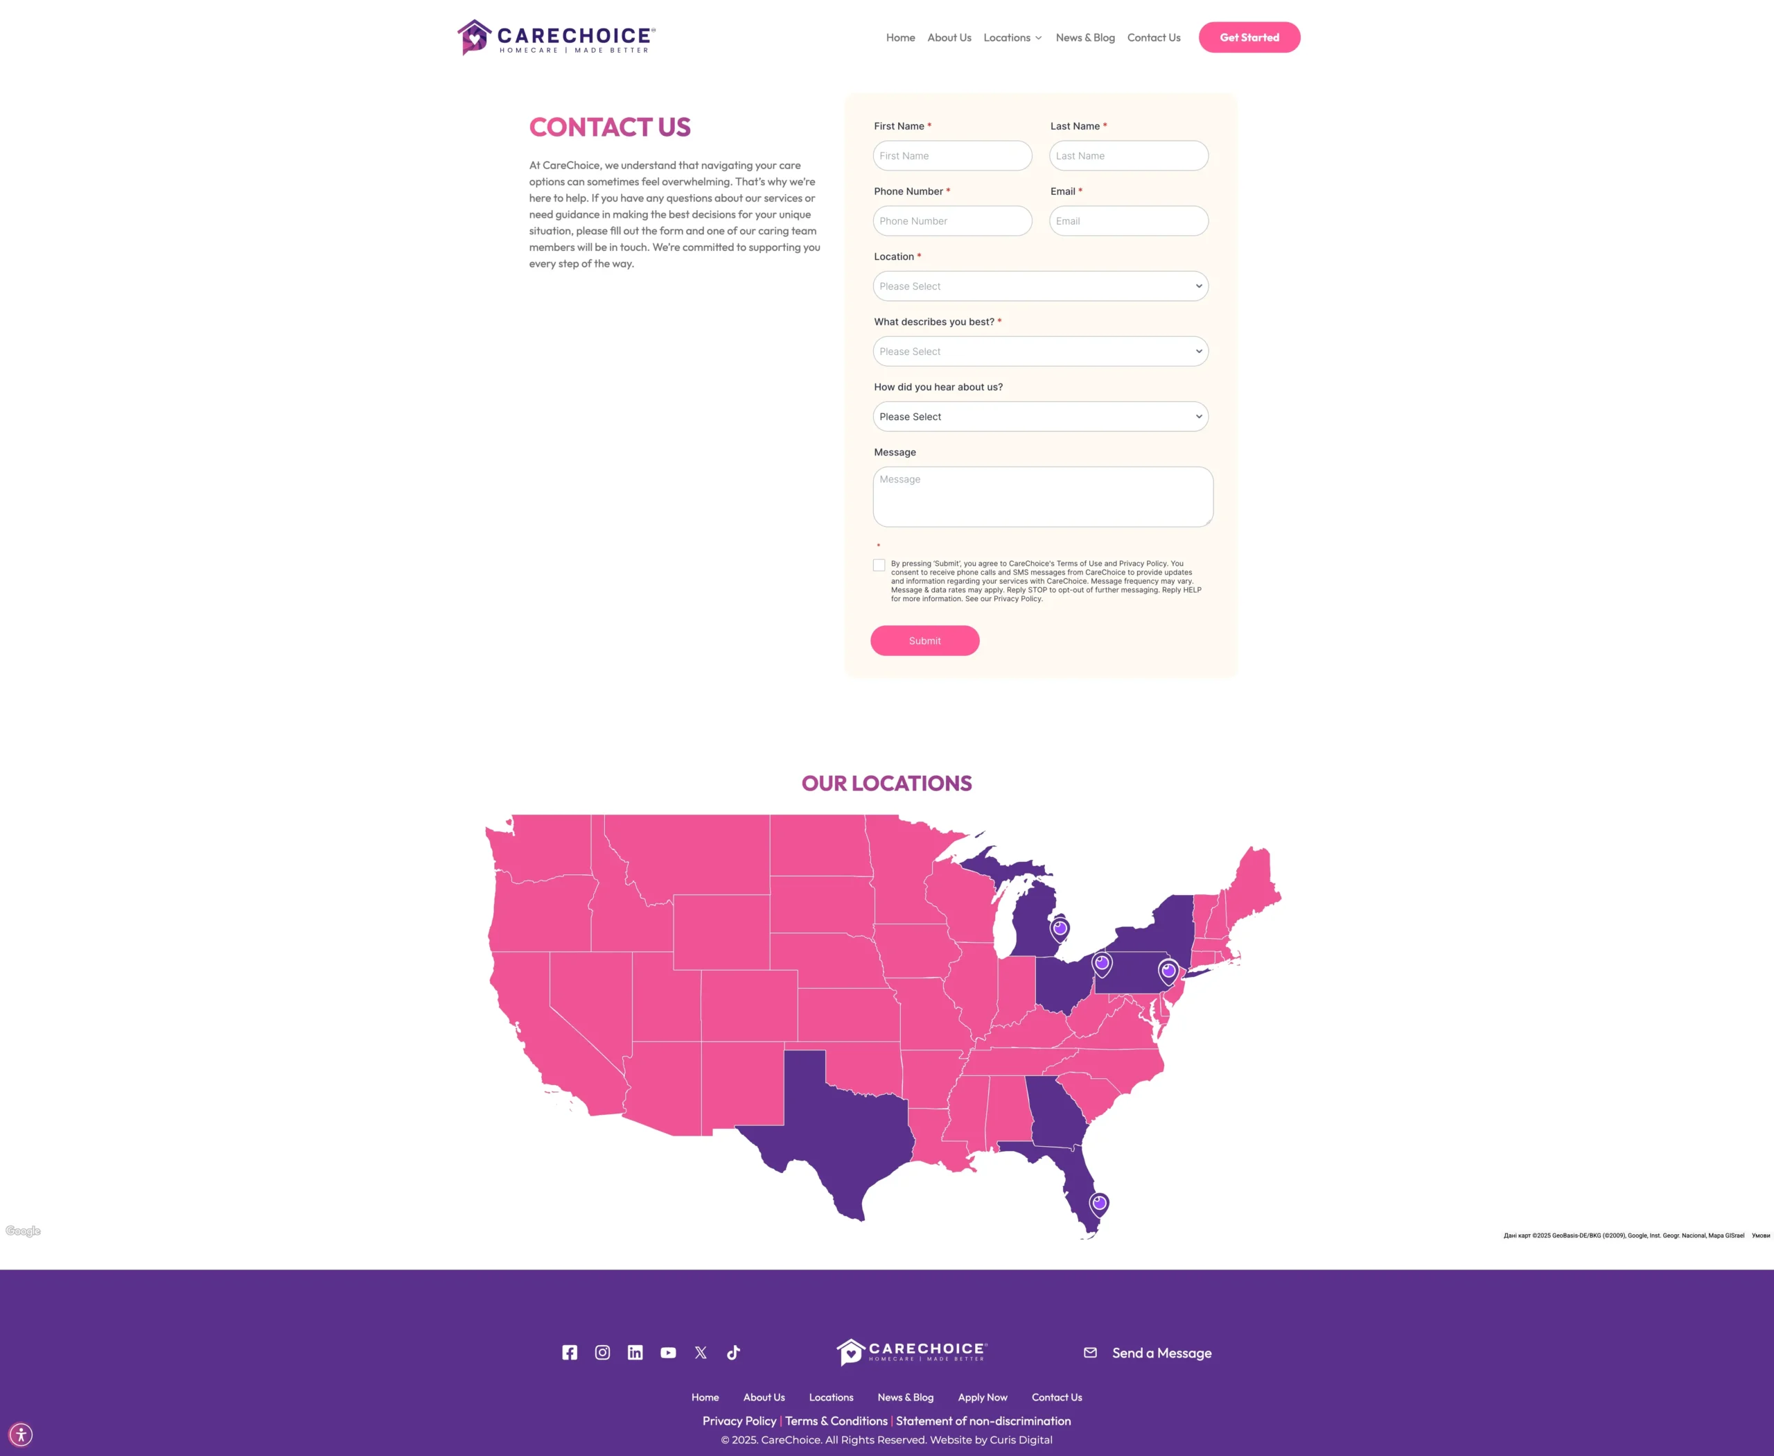This screenshot has width=1774, height=1456.
Task: Click the LinkedIn footer icon
Action: tap(635, 1353)
